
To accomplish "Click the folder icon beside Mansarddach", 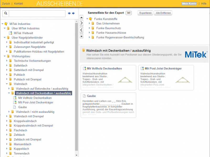I will pos(10,144).
